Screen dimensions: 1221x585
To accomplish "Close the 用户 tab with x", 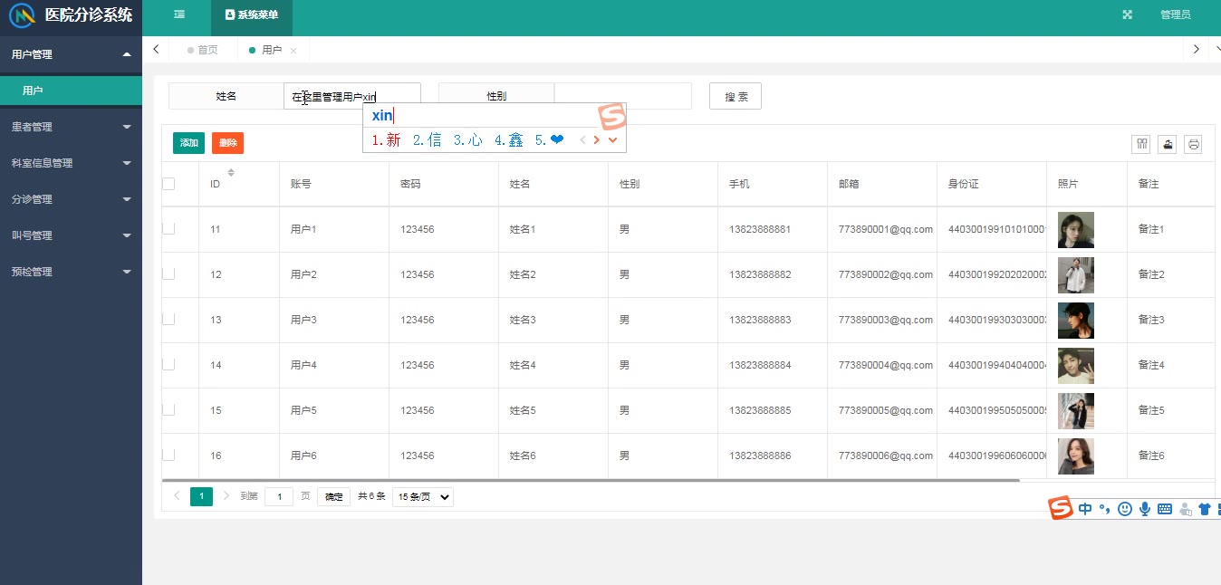I will (x=293, y=51).
